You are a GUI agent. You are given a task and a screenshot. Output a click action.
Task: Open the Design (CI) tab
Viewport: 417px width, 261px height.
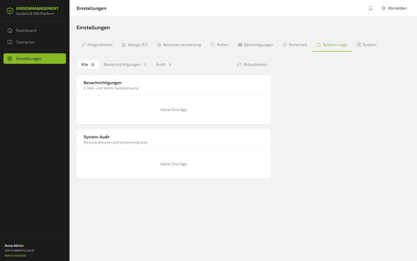tap(135, 45)
